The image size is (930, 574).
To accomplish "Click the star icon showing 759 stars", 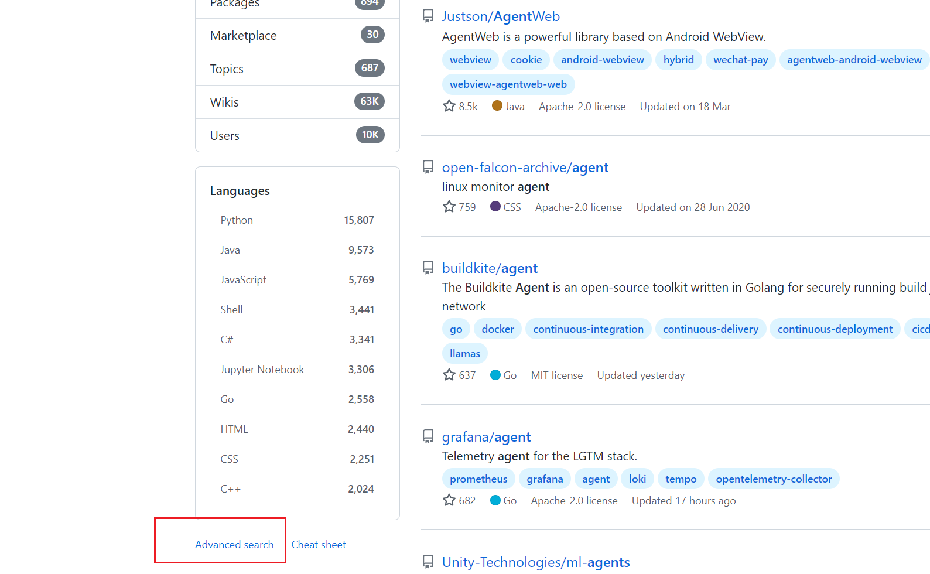I will [449, 207].
